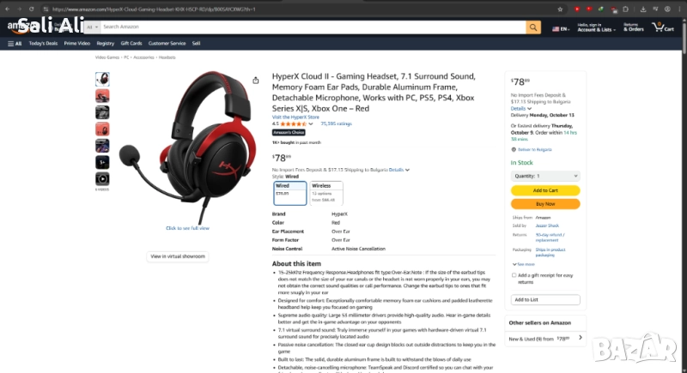The width and height of the screenshot is (687, 373).
Task: Select the videos thumbnail in gallery
Action: [x=102, y=179]
